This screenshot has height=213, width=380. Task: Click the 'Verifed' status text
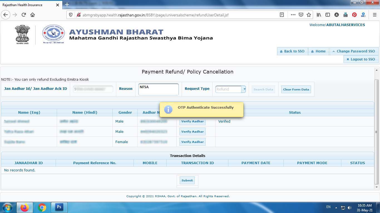point(224,121)
